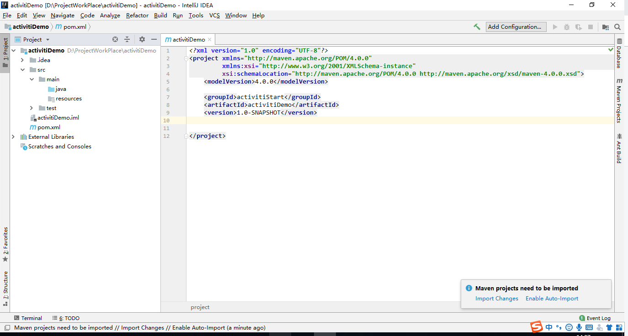Collapse the main folder
Screen dimensions: 628x336
(x=32, y=79)
